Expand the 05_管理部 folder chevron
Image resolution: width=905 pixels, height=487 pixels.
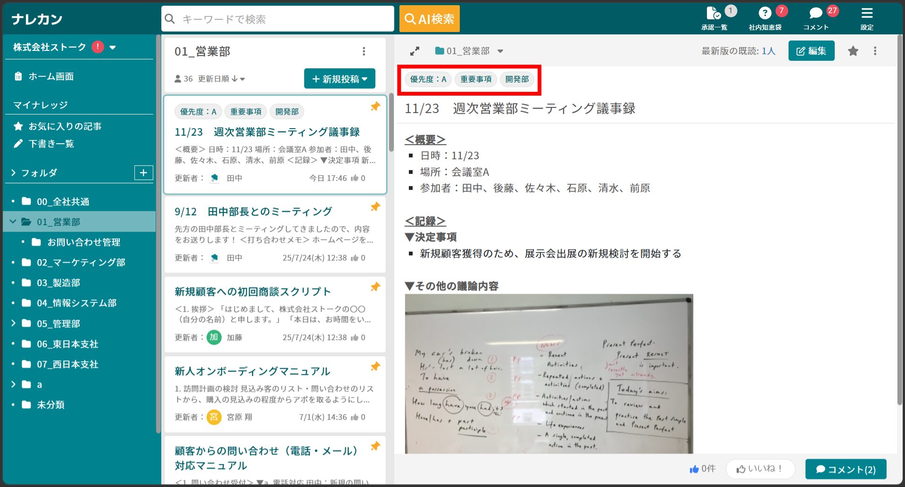[13, 323]
